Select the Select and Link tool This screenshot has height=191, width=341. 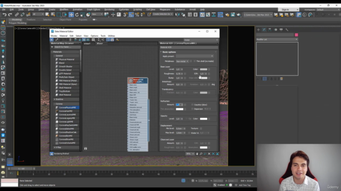17,15
